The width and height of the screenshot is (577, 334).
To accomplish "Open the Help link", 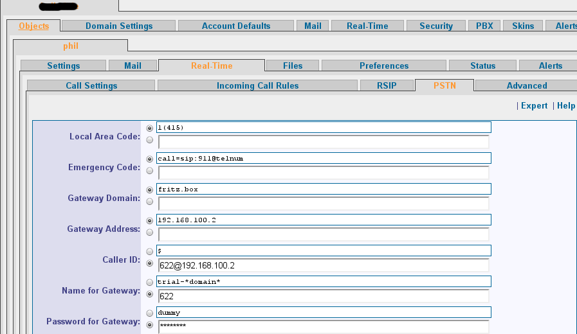I will pyautogui.click(x=566, y=106).
